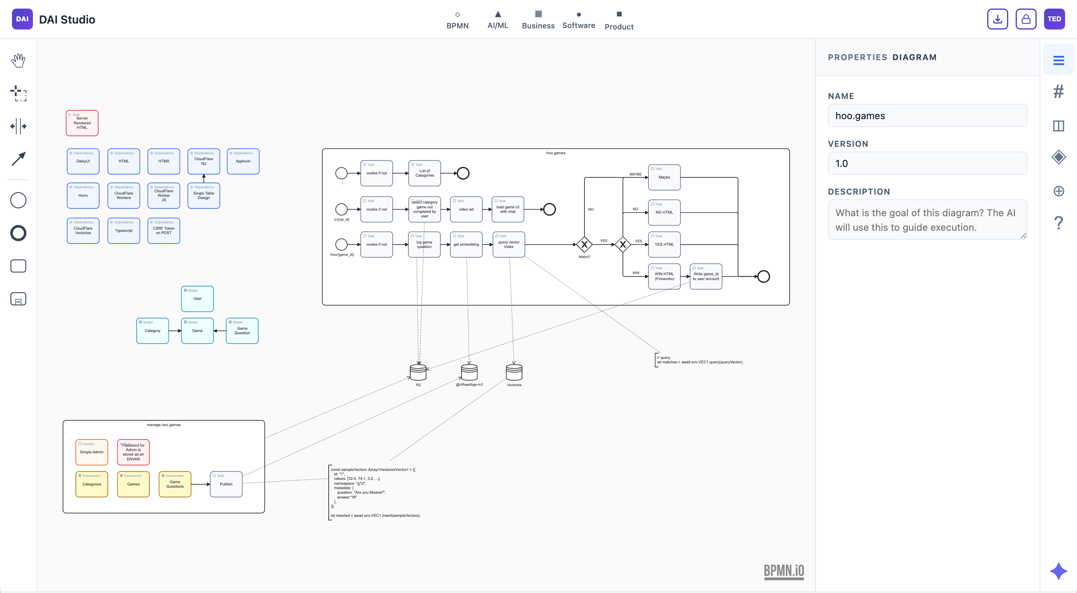
Task: Switch to the Software tab
Action: [578, 21]
